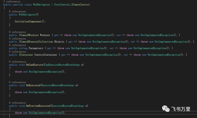The width and height of the screenshot is (197, 118).
Task: Open "0 references" above the Parameters property
Action: coord(18,45)
